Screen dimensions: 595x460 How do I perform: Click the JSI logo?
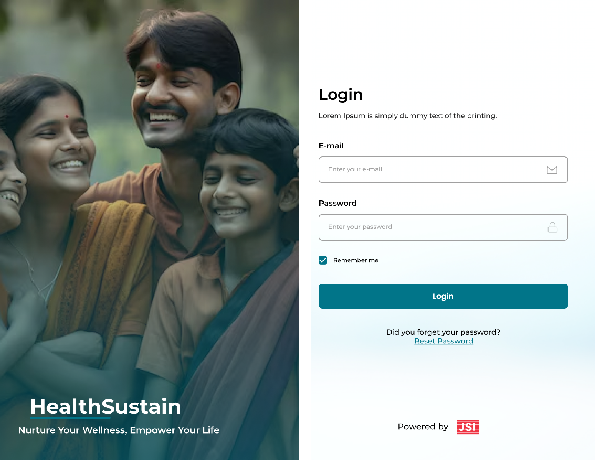click(468, 427)
